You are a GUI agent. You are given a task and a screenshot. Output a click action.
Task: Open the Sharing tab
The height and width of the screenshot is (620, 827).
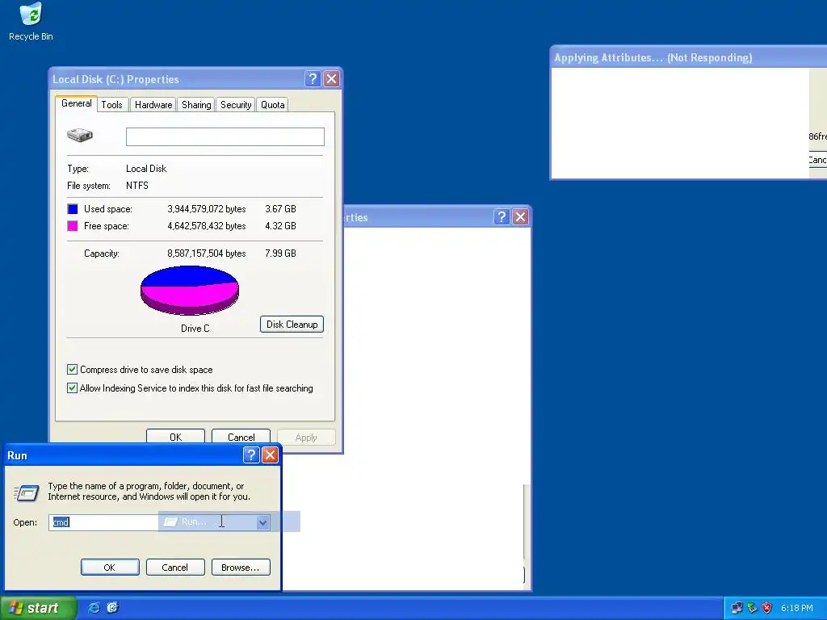(x=196, y=105)
